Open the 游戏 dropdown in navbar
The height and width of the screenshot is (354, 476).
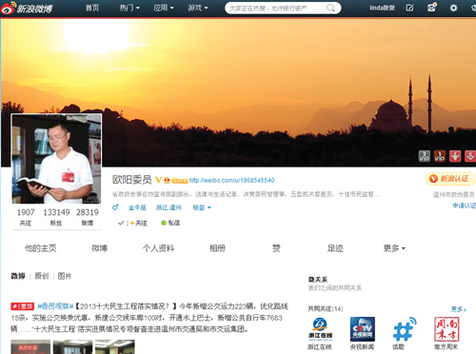coord(197,8)
